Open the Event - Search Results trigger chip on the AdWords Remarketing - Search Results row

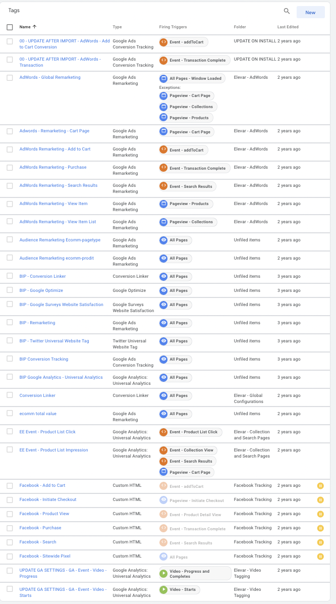pos(188,186)
